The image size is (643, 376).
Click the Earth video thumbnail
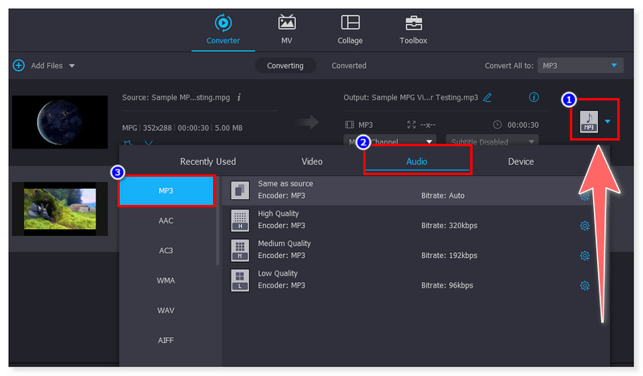(59, 122)
